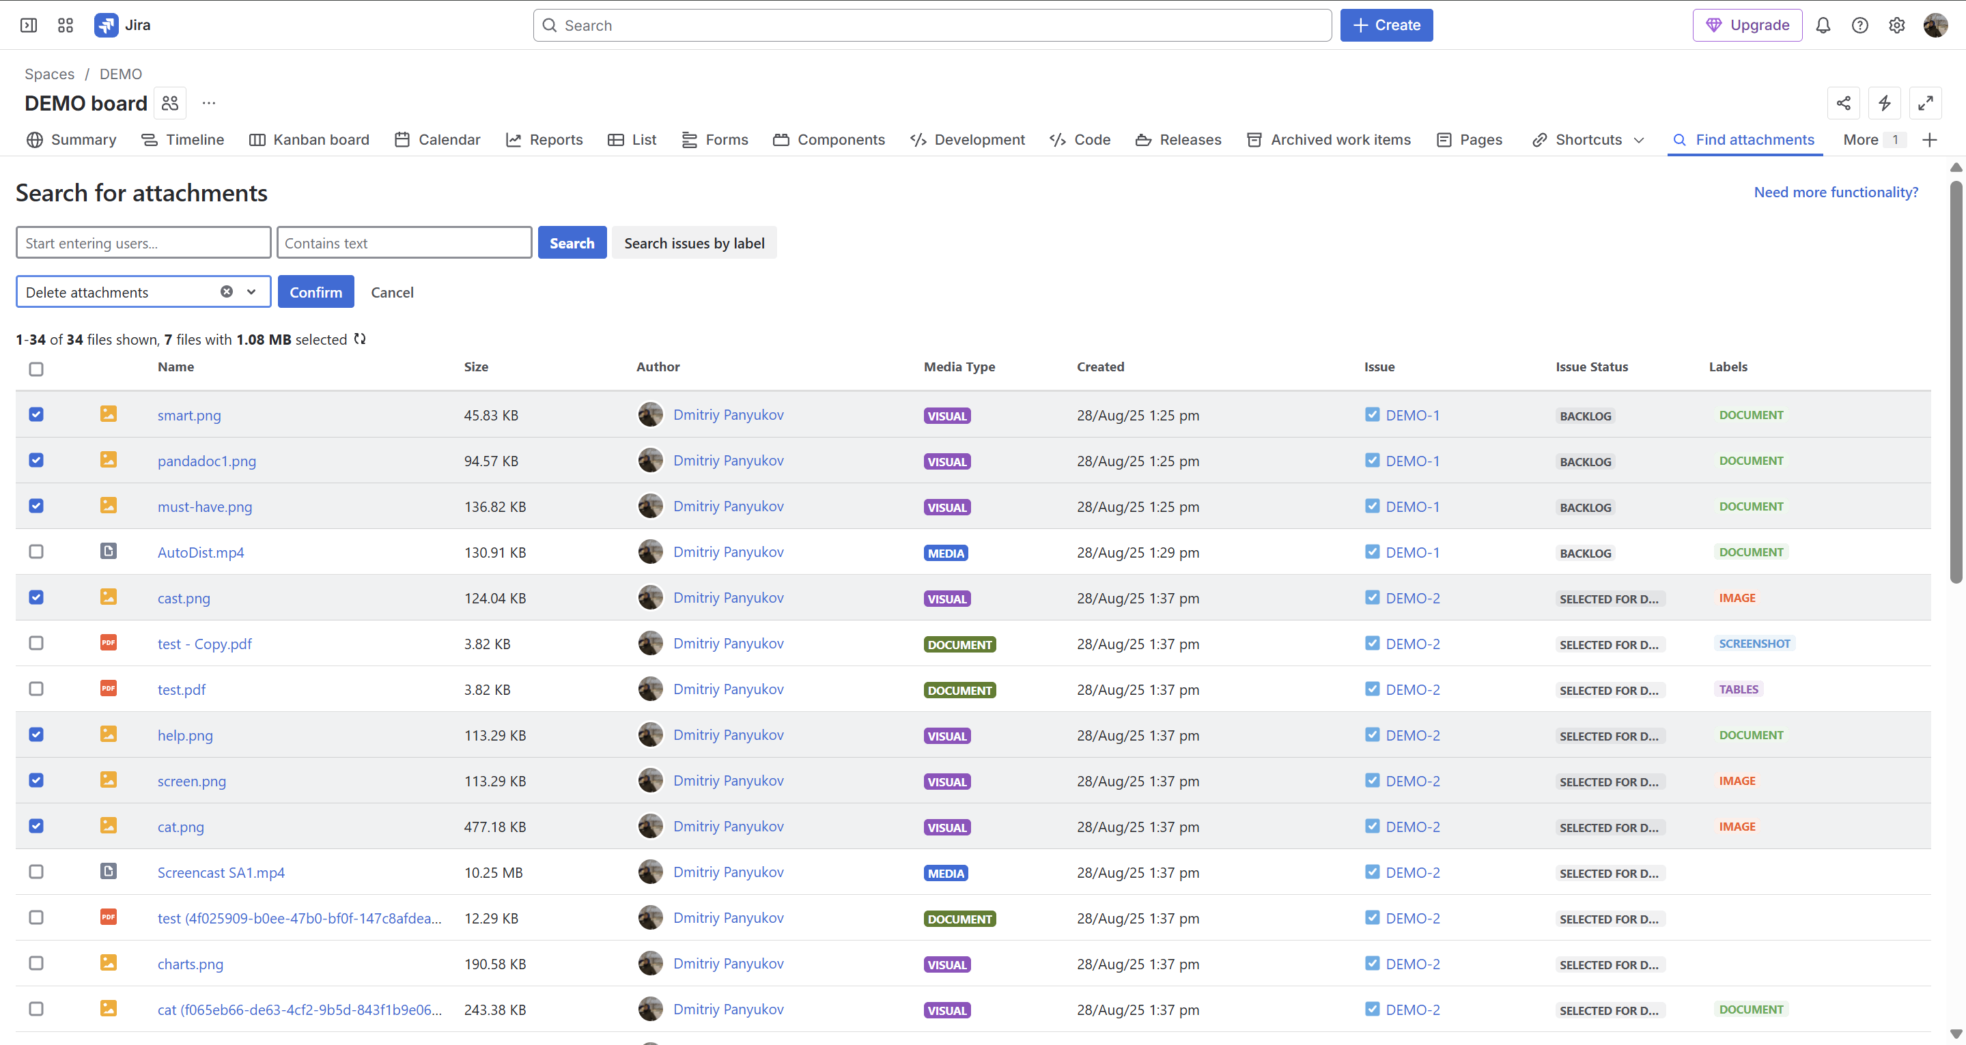Collapse the sidebar panel icon
The width and height of the screenshot is (1966, 1045).
pos(29,25)
